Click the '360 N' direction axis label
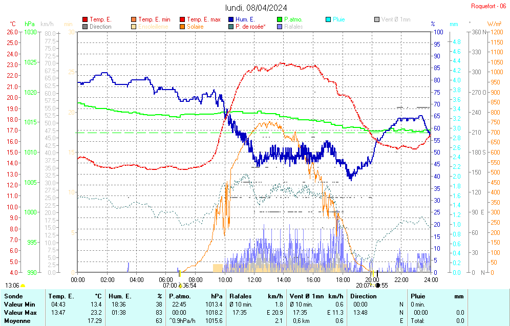 click(480, 32)
